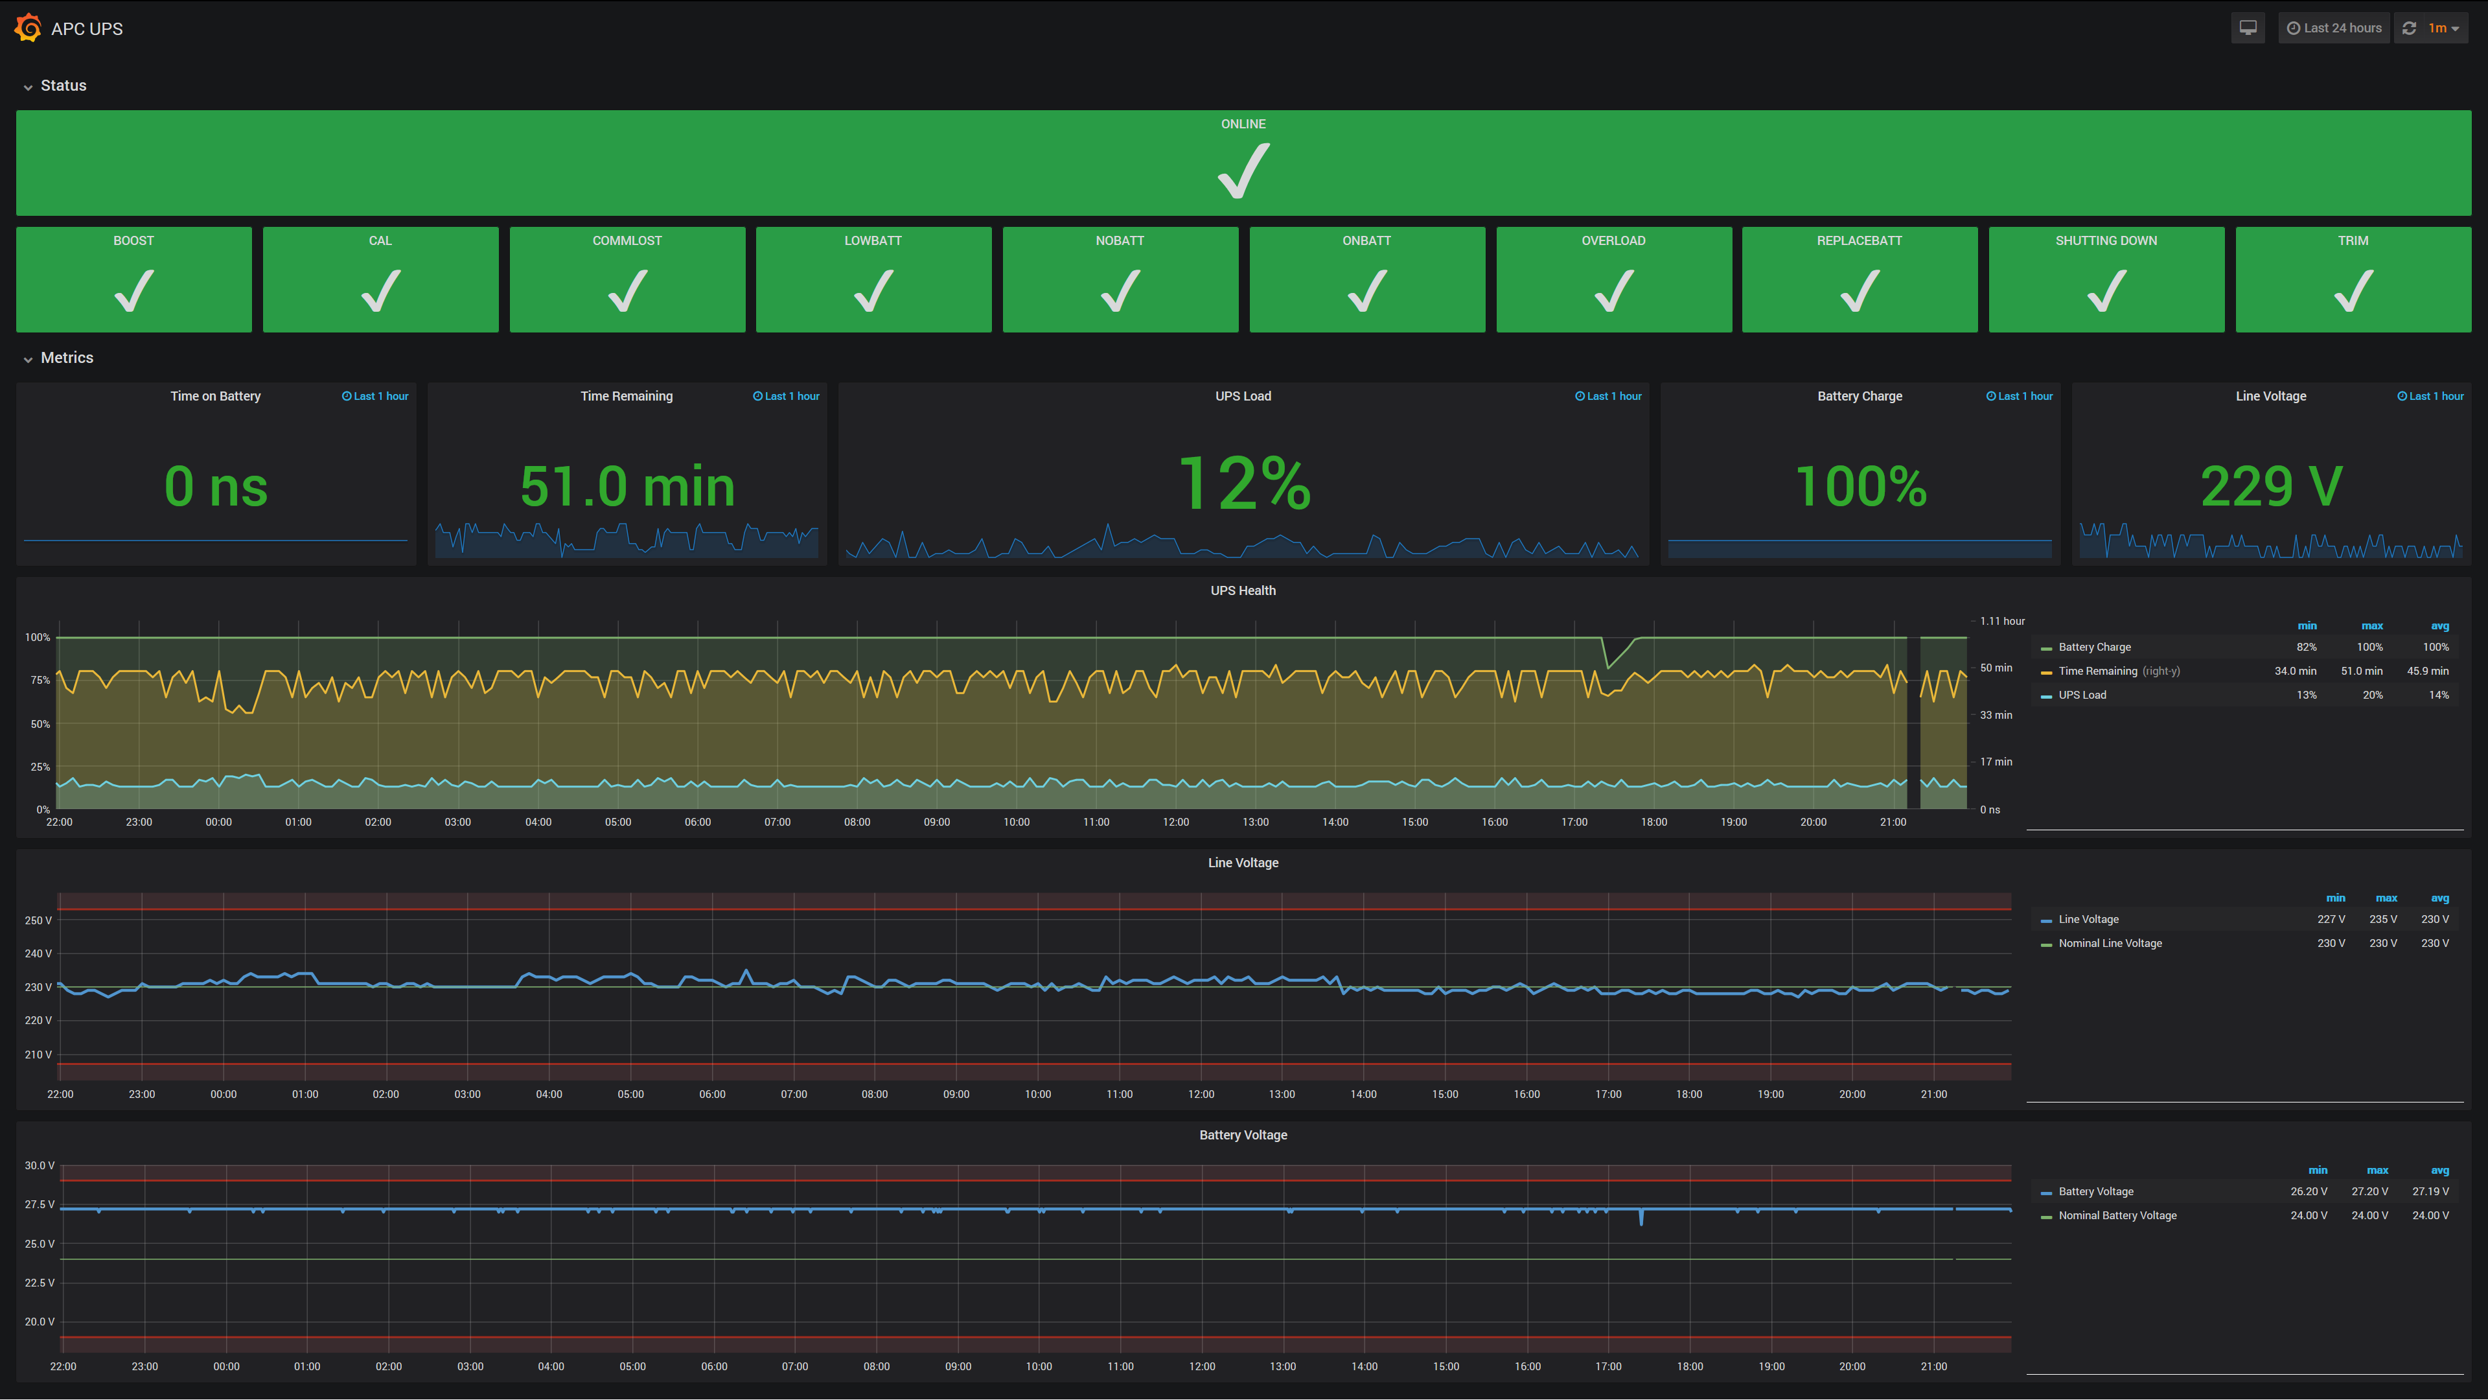Image resolution: width=2488 pixels, height=1400 pixels.
Task: Toggle Nominal Line Voltage series visibility
Action: click(x=2110, y=944)
